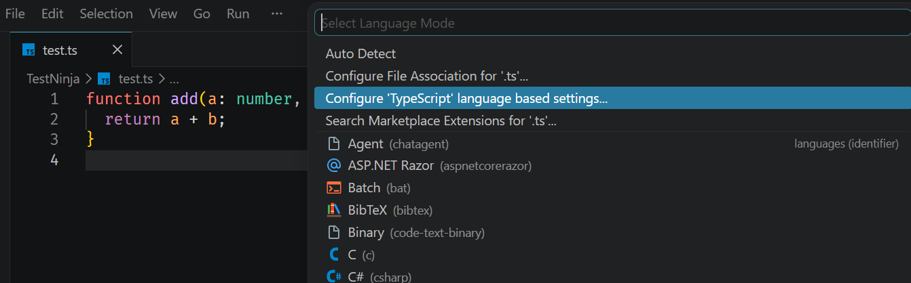911x283 pixels.
Task: Open the Selection menu
Action: pos(106,14)
